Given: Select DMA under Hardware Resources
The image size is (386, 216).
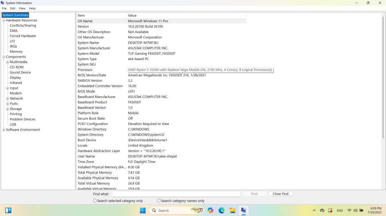Looking at the screenshot, I should tap(14, 31).
